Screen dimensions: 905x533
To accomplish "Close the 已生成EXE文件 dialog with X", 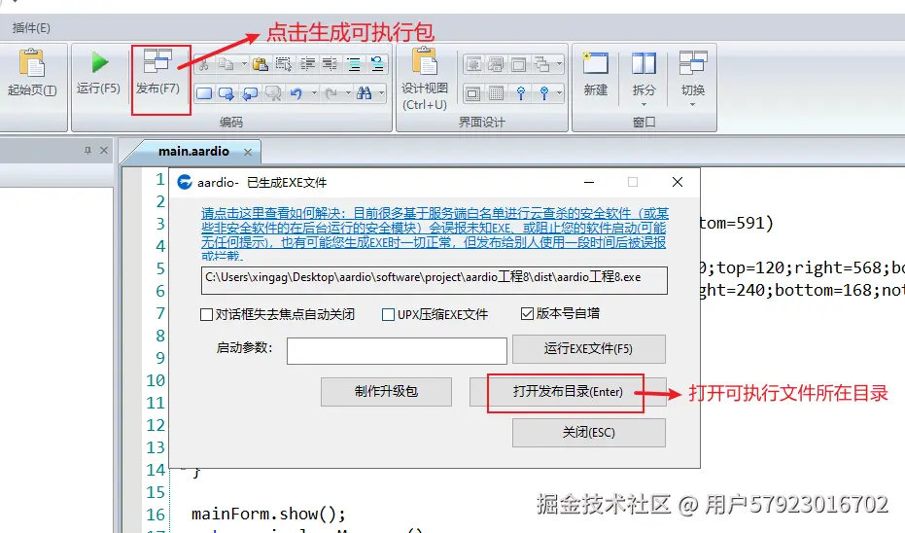I will [678, 182].
